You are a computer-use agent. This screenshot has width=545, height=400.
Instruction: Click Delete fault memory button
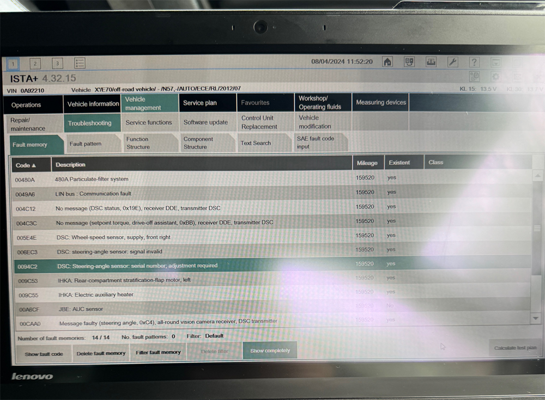coord(101,353)
